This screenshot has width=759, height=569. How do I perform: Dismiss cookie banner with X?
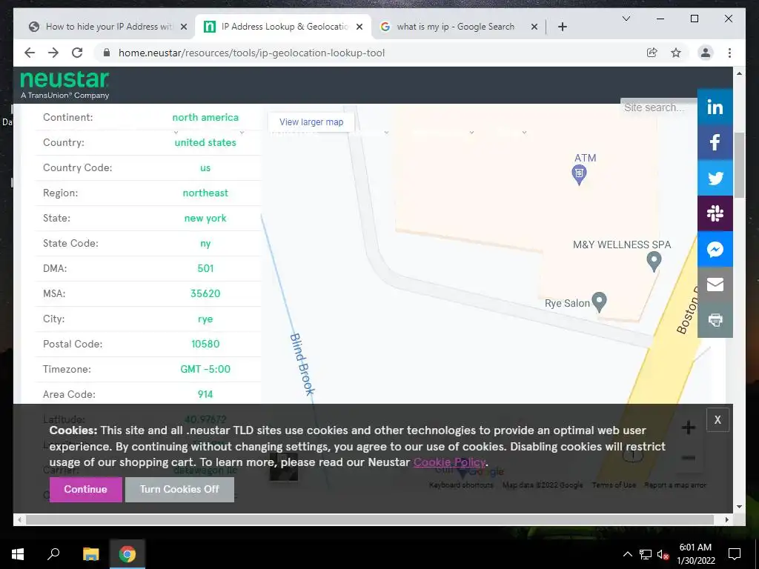[x=717, y=419]
